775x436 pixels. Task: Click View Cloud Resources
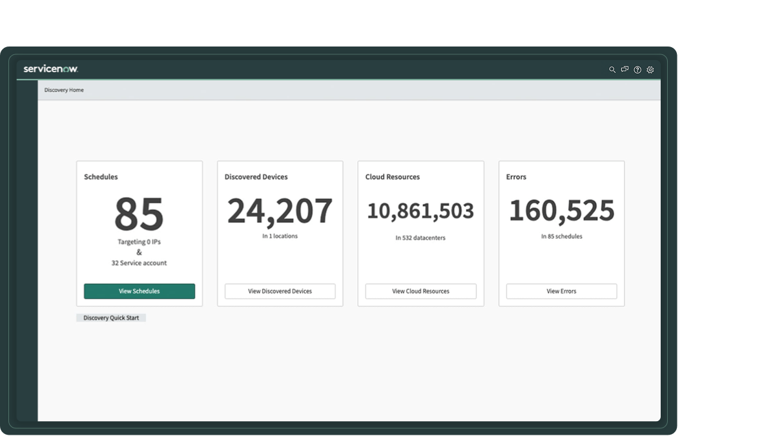pos(420,291)
